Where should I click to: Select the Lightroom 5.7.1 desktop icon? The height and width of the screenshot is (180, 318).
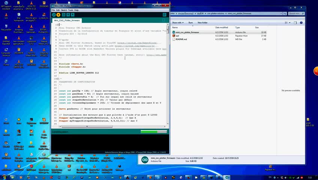[31, 40]
